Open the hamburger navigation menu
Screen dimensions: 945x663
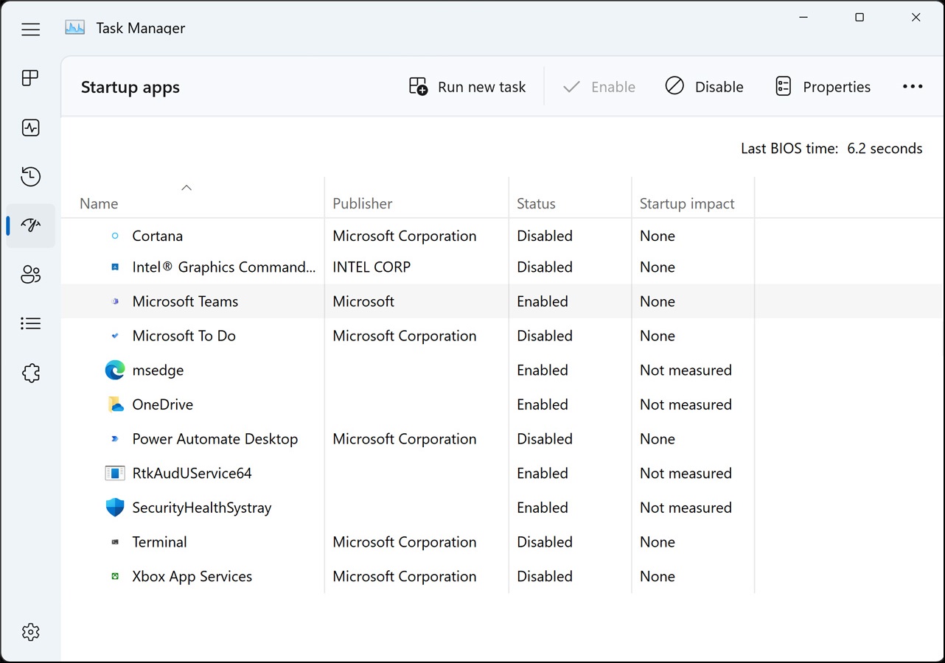coord(30,29)
